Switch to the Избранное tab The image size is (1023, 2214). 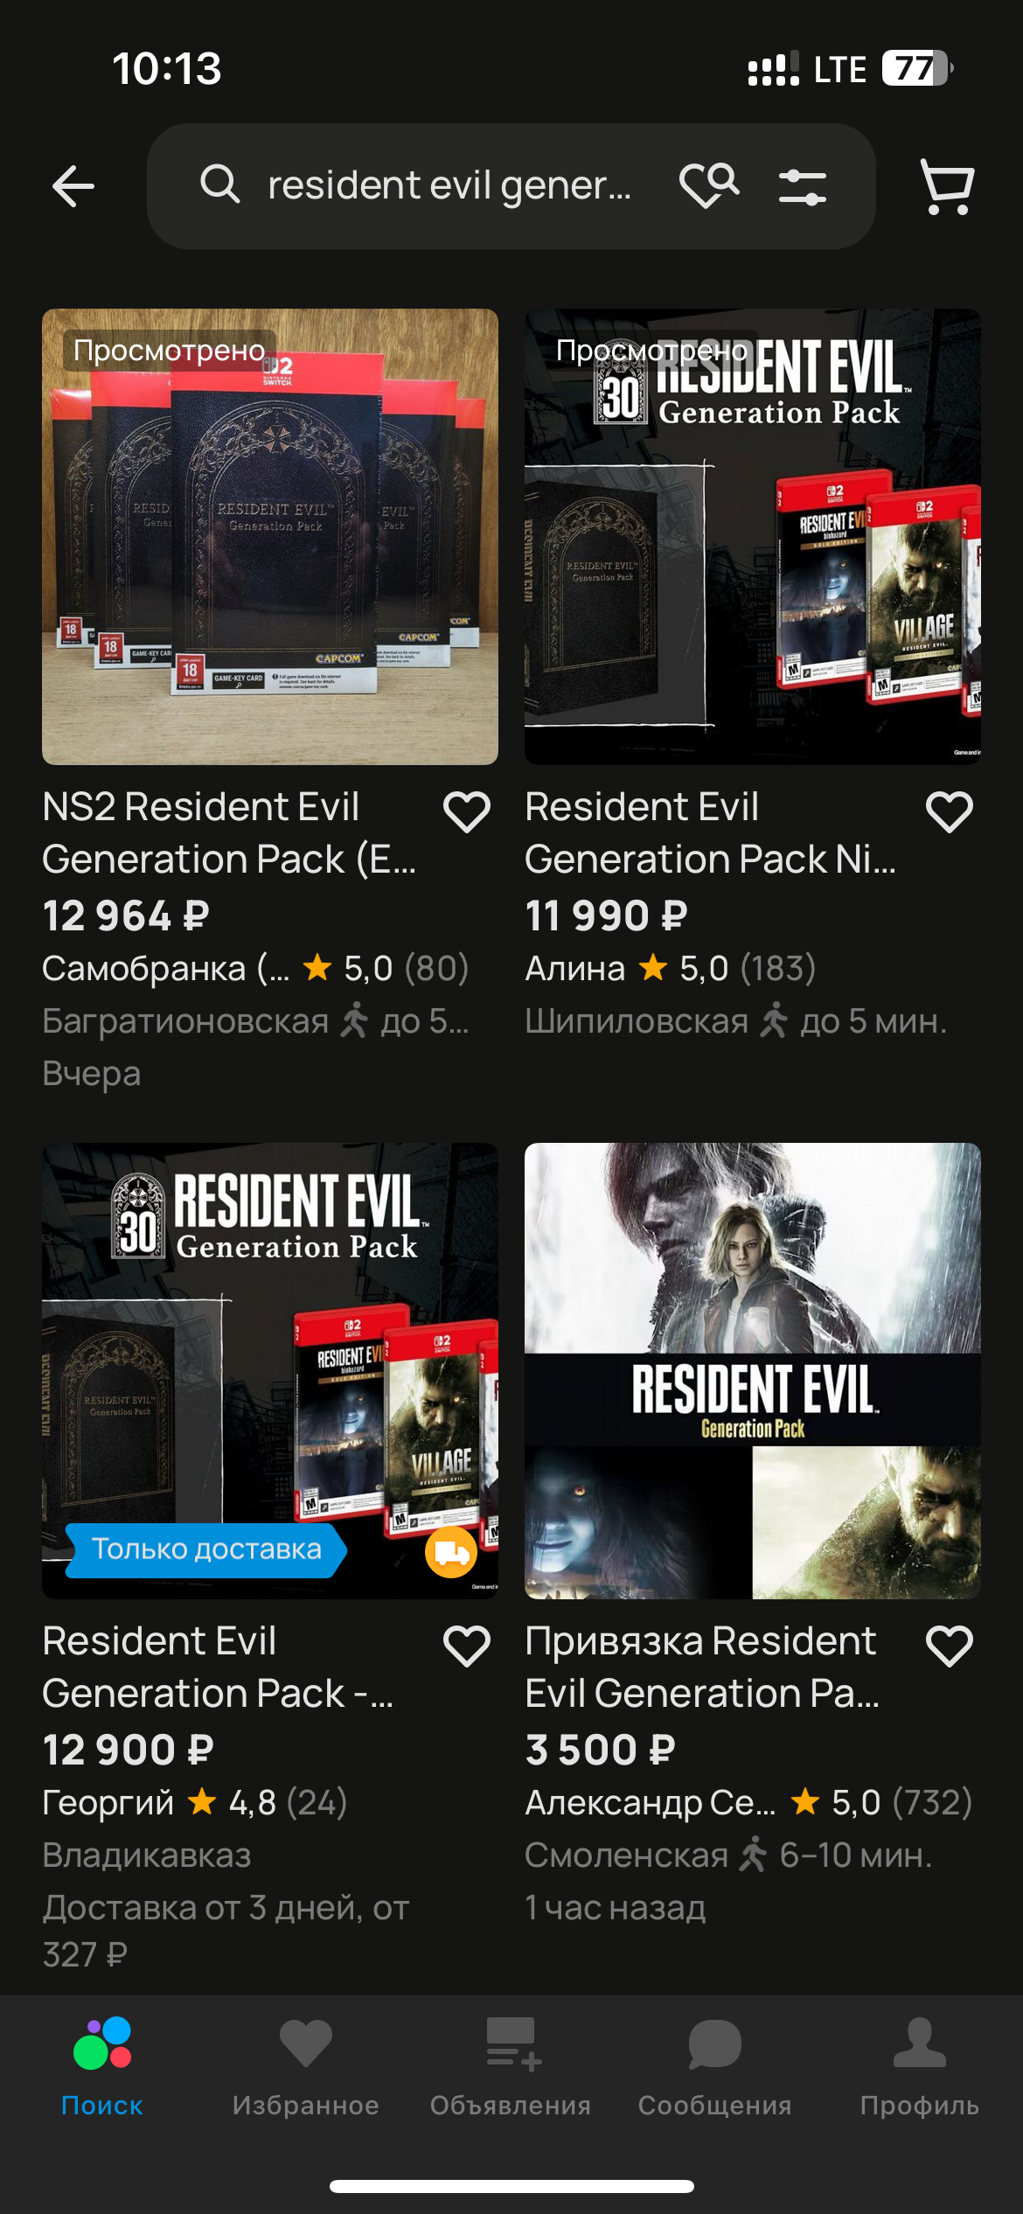[306, 2068]
